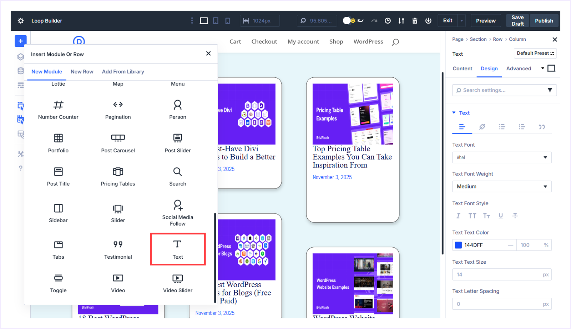Click the Default Preset button

(x=535, y=53)
